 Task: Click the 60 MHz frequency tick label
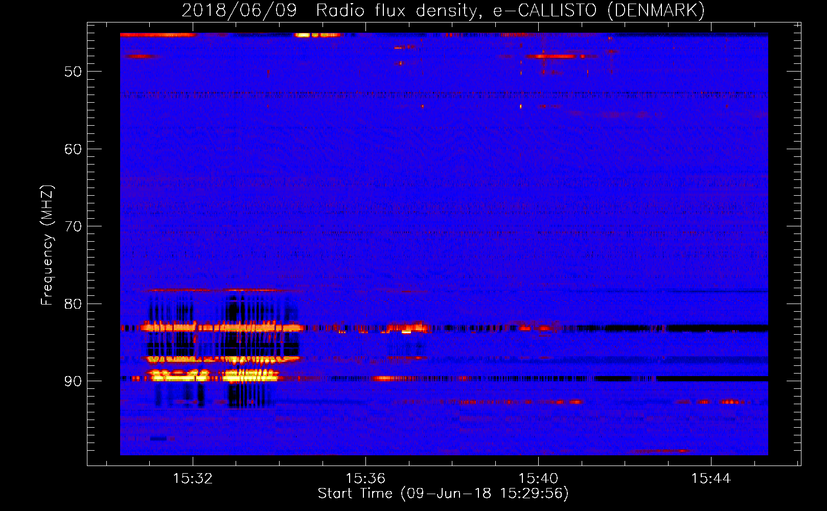coord(73,149)
